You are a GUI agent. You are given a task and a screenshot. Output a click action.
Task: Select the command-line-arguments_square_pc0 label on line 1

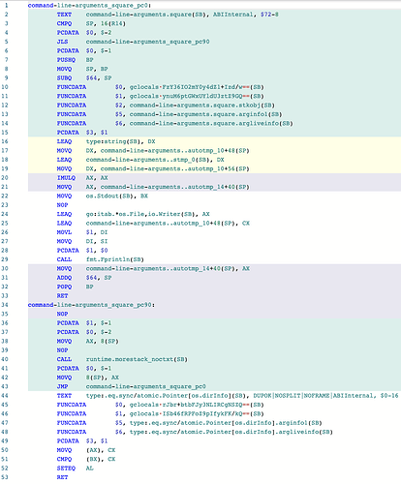pyautogui.click(x=89, y=6)
